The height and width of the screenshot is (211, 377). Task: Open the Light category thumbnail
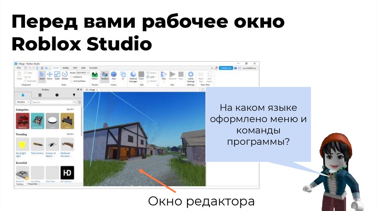tap(52, 121)
